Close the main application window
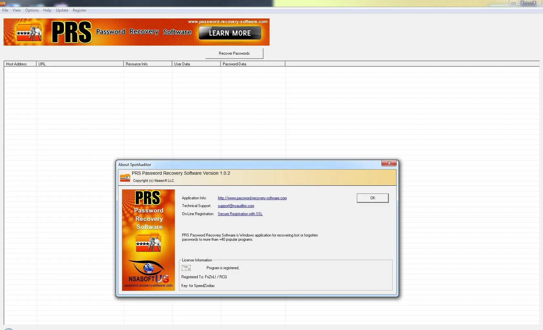This screenshot has width=543, height=330. [534, 3]
